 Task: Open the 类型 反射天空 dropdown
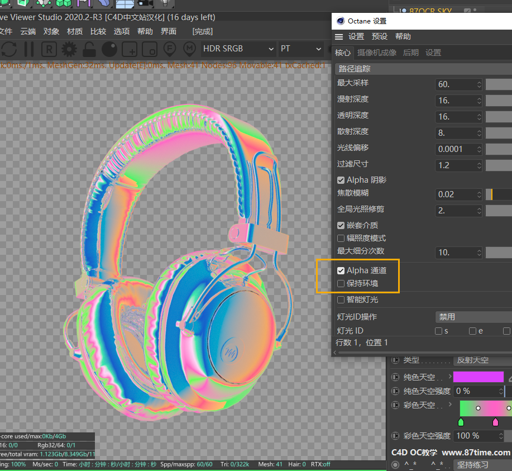(x=482, y=360)
